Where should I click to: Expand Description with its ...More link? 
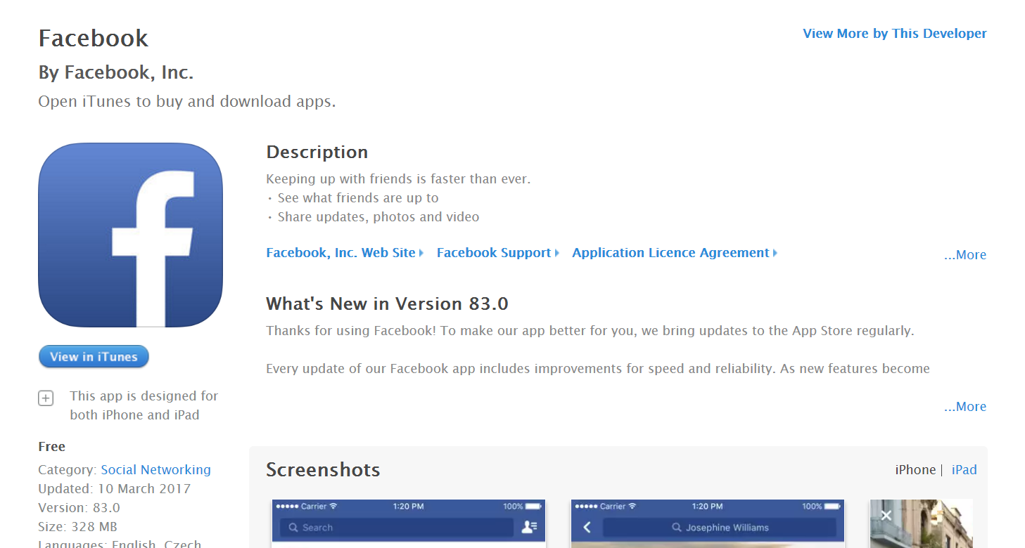click(965, 255)
